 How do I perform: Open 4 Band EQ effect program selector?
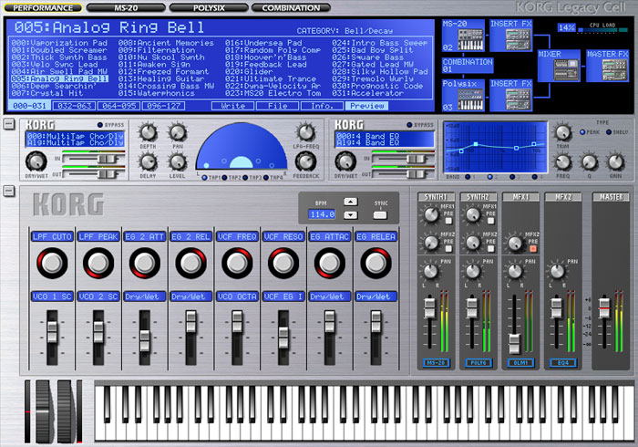tap(384, 140)
